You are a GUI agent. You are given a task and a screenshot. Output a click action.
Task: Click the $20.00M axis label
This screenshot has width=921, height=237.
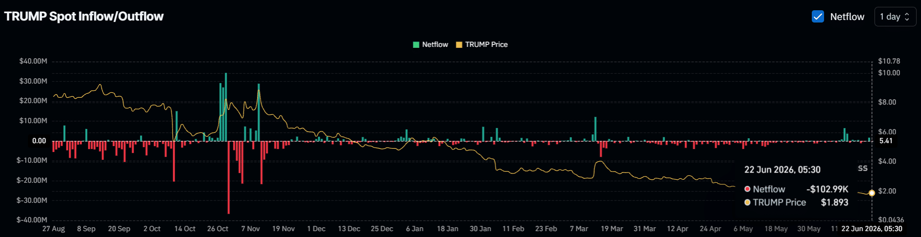pyautogui.click(x=33, y=101)
